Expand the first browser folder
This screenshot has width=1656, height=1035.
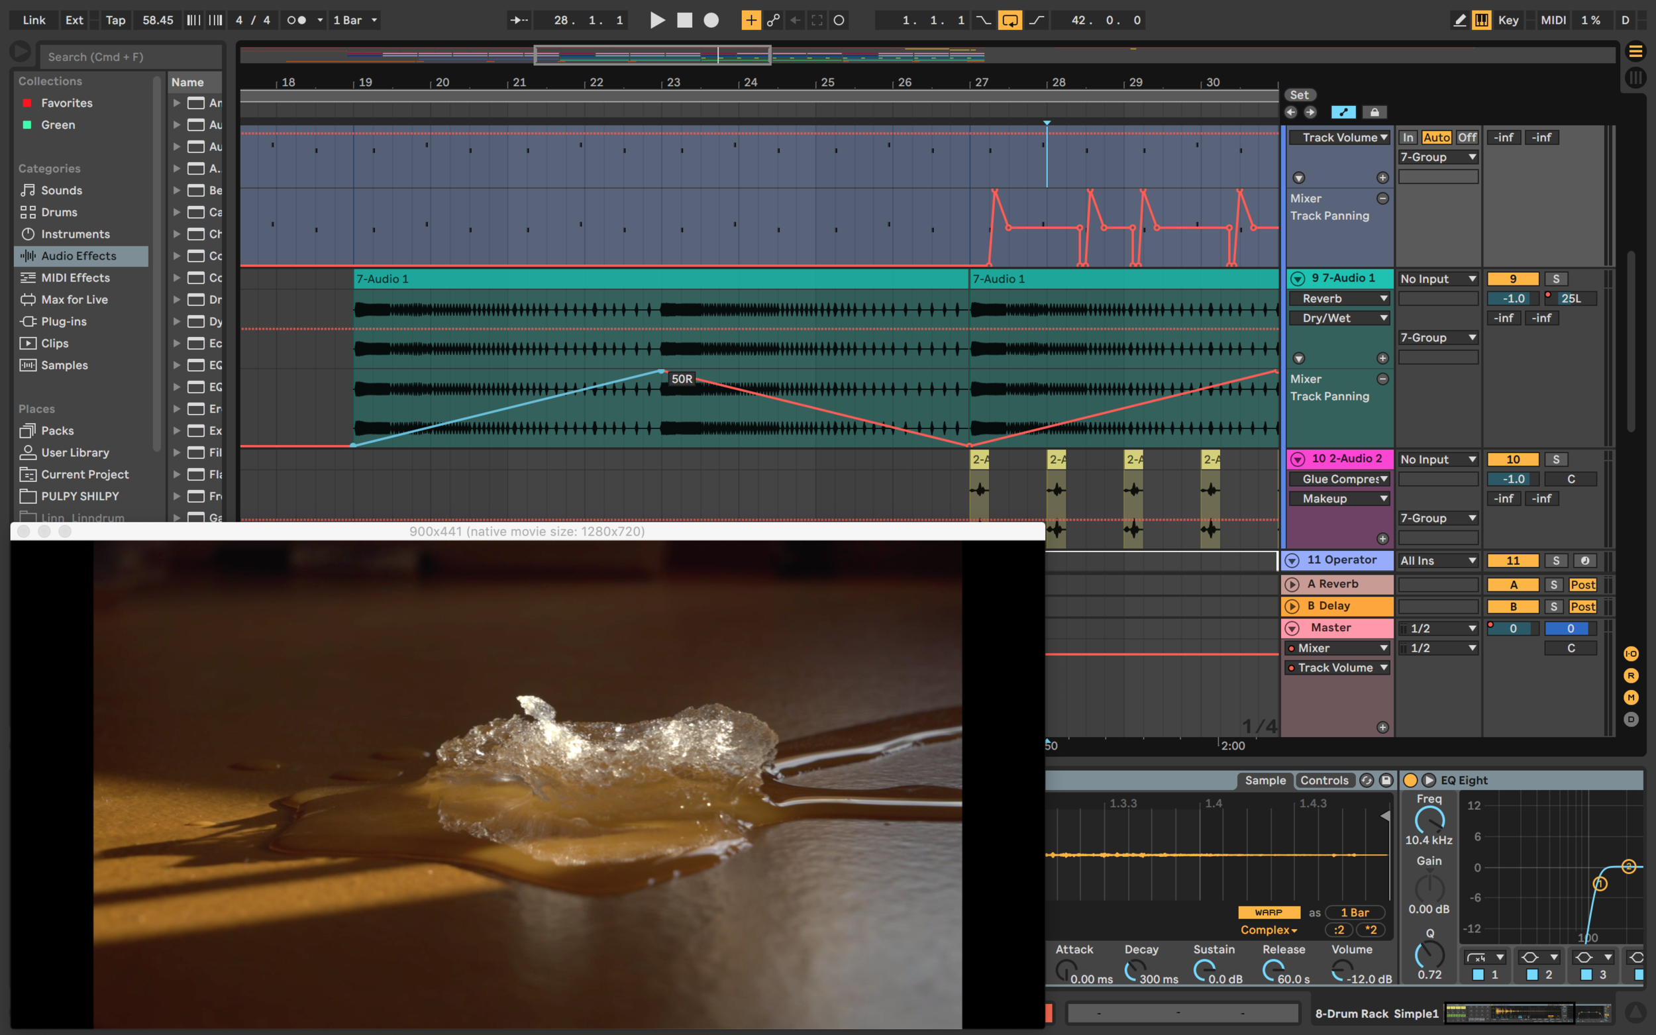pyautogui.click(x=177, y=103)
